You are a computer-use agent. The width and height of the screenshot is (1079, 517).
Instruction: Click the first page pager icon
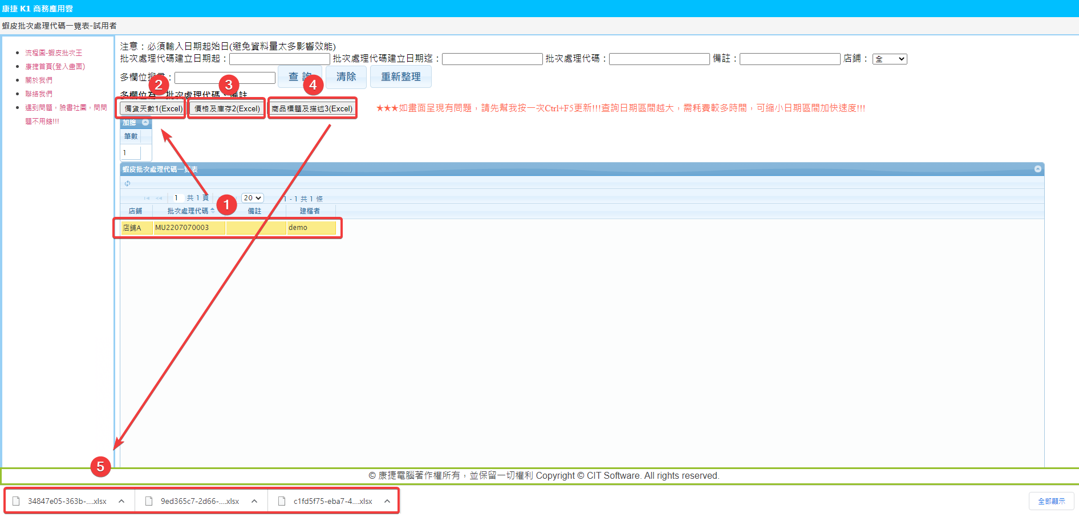click(x=147, y=198)
